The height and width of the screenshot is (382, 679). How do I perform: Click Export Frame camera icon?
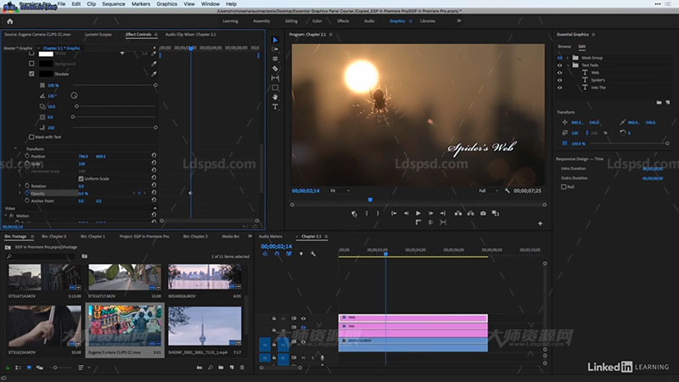tap(483, 213)
